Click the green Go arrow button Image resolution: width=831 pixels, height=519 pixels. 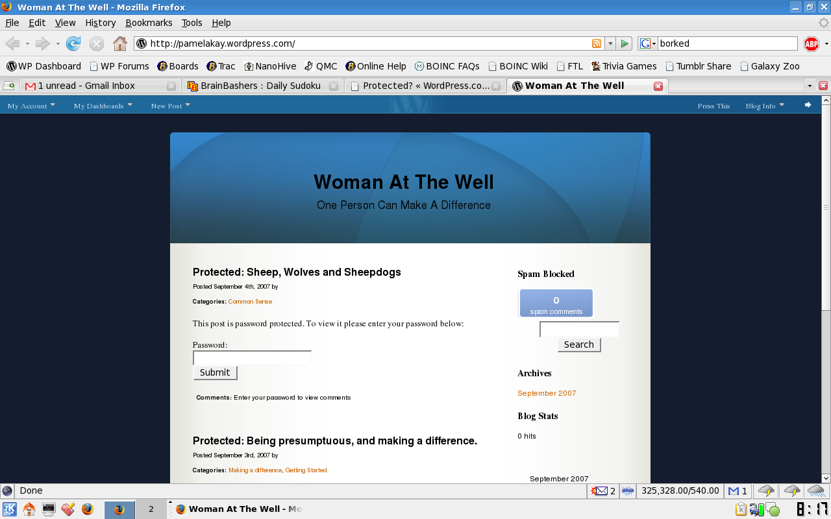click(x=625, y=43)
